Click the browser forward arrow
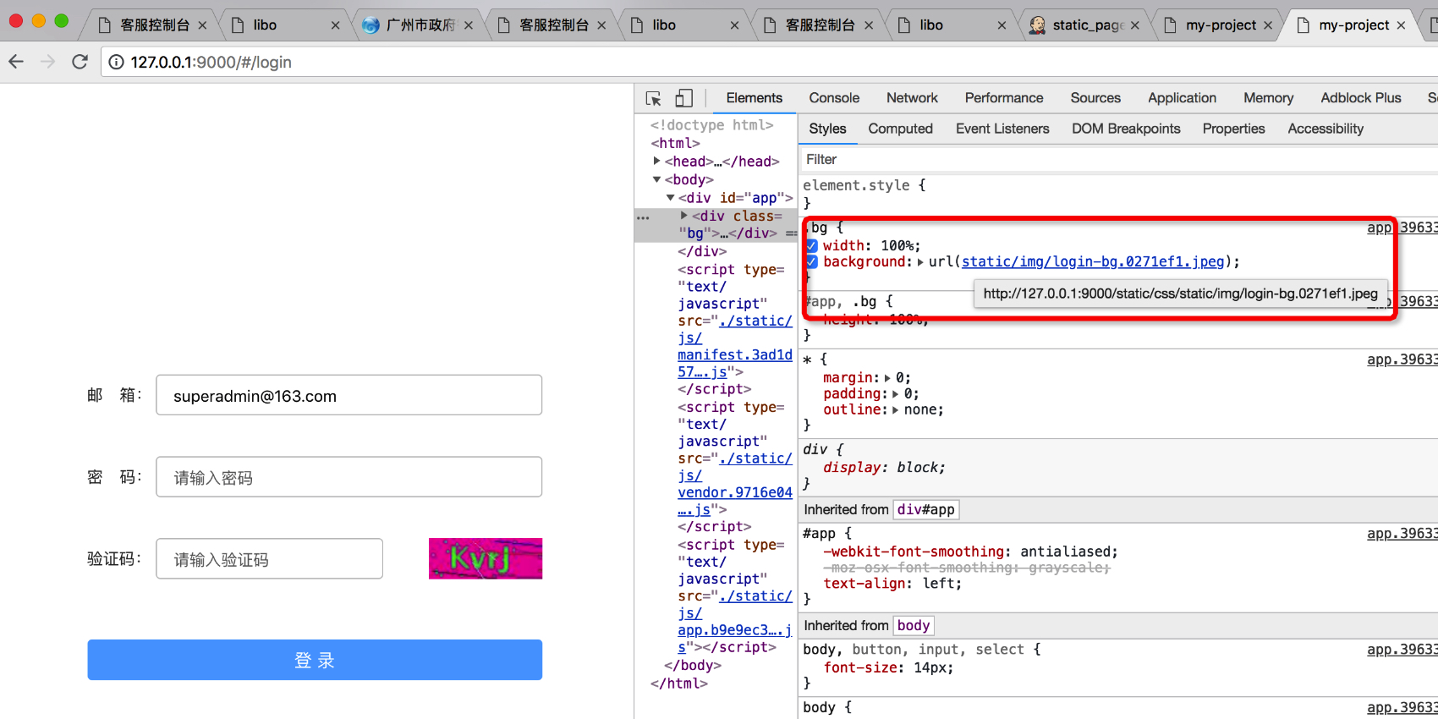 point(47,62)
